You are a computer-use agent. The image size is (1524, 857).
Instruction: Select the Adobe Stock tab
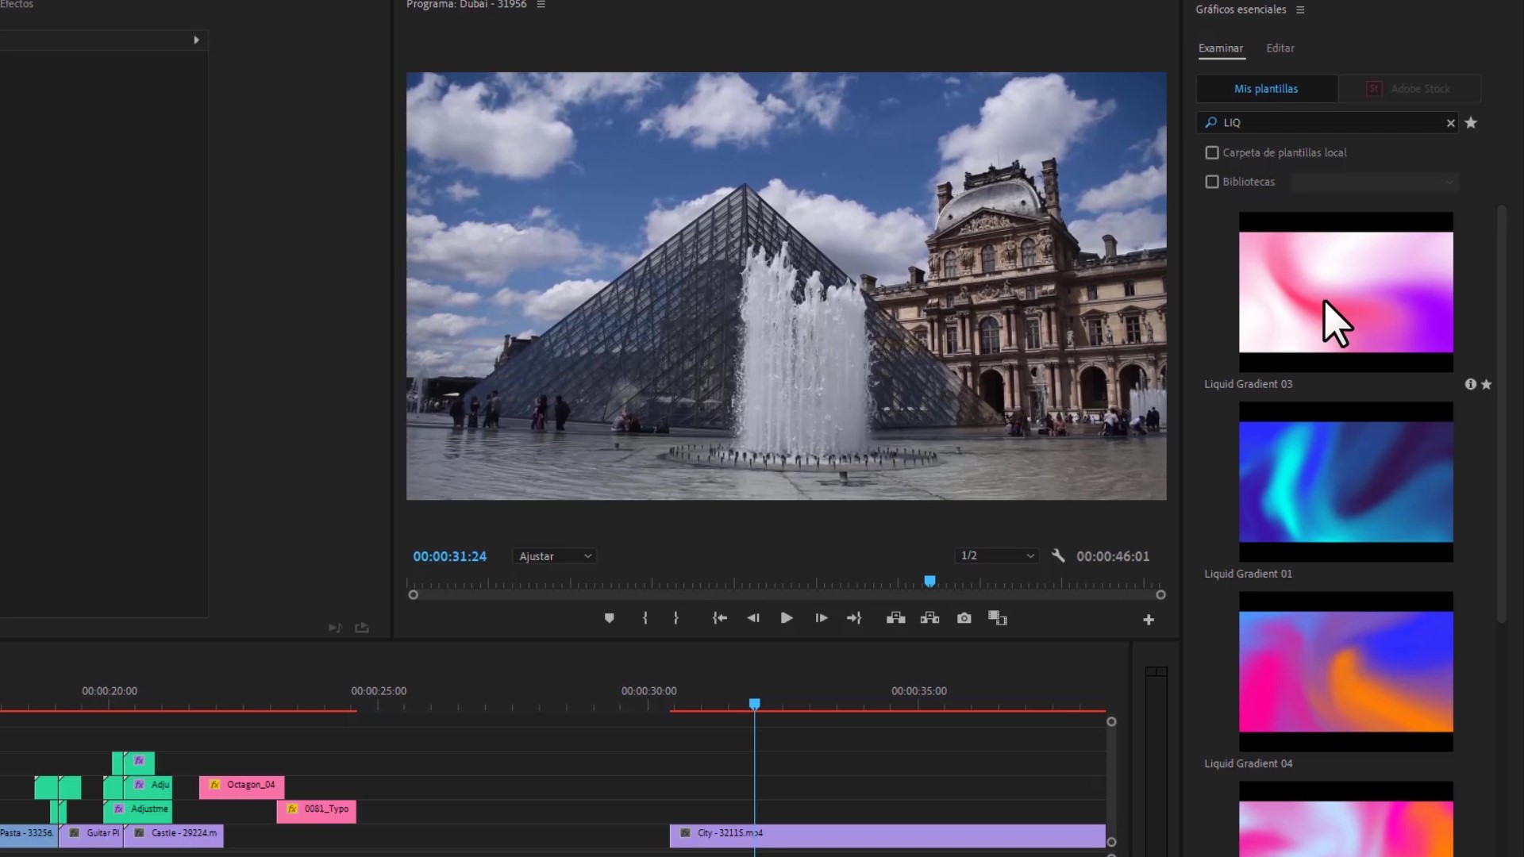click(1410, 89)
